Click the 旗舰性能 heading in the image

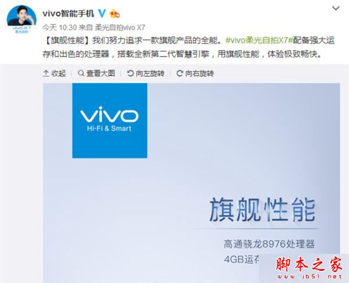tap(262, 210)
